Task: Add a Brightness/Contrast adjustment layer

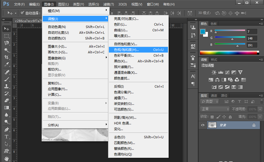Action: point(214,72)
